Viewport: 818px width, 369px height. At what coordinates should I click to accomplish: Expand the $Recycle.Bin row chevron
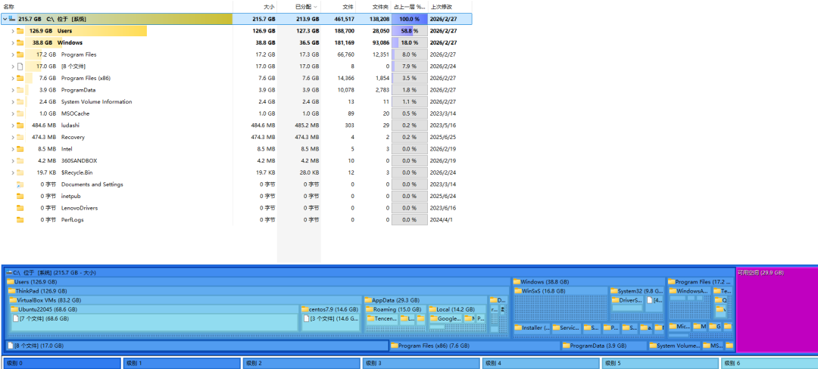pyautogui.click(x=13, y=172)
